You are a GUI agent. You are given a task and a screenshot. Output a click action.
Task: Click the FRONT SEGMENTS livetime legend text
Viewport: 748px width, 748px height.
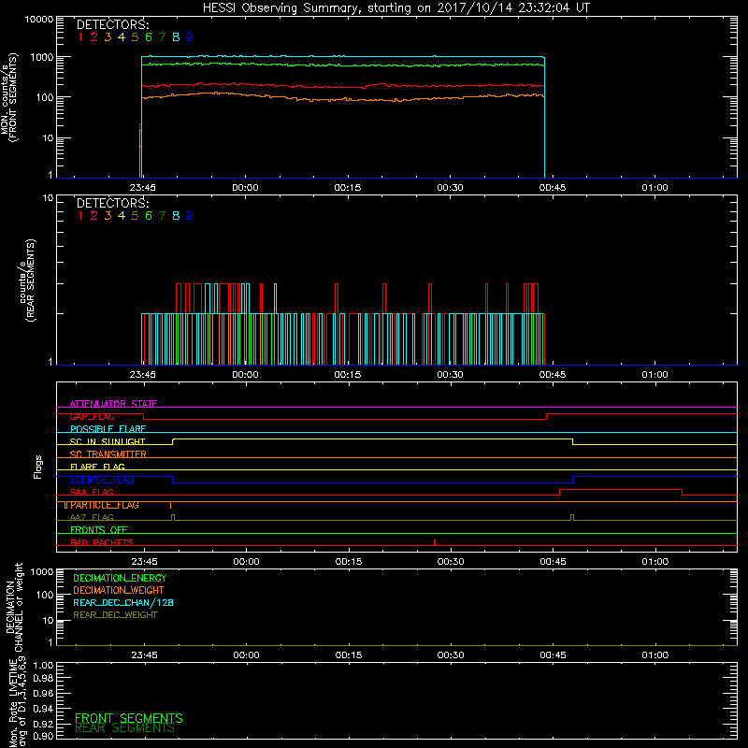click(129, 718)
